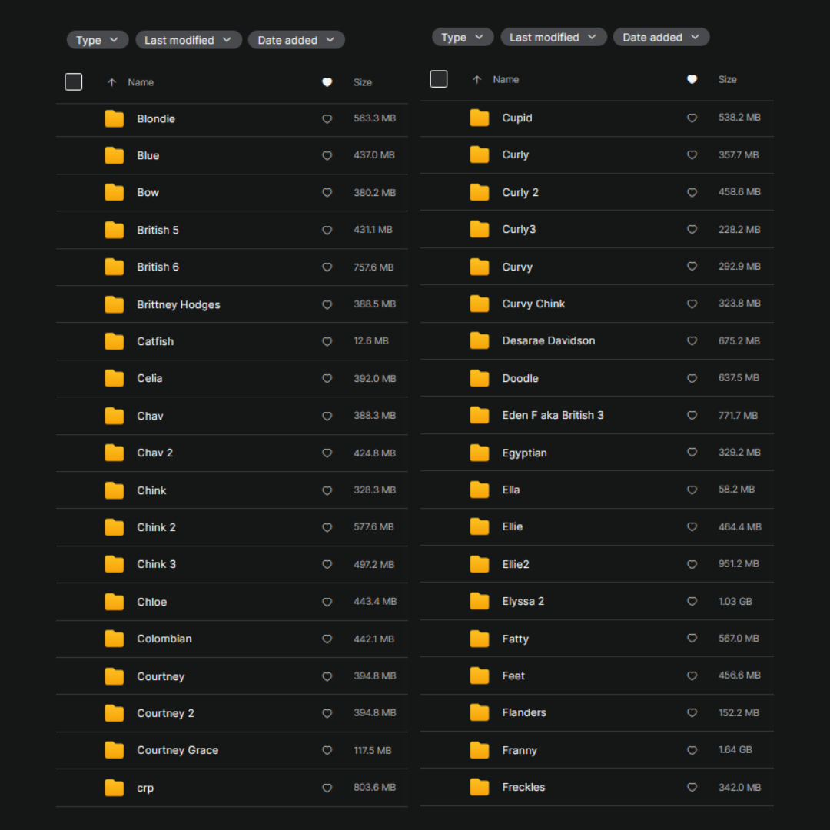Viewport: 830px width, 830px height.
Task: Sort by the Size column in left list
Action: pyautogui.click(x=363, y=82)
